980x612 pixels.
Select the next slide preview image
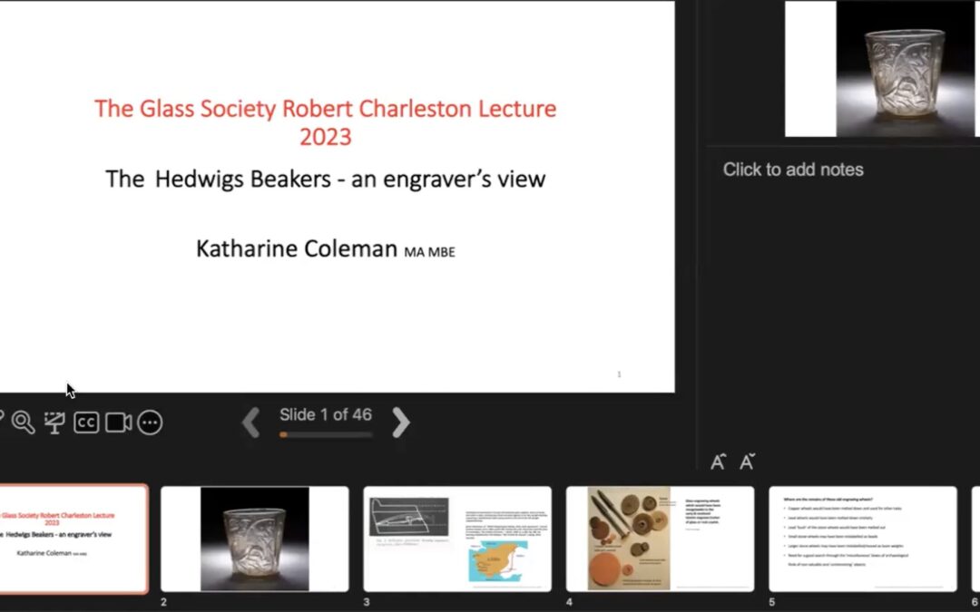coord(882,69)
